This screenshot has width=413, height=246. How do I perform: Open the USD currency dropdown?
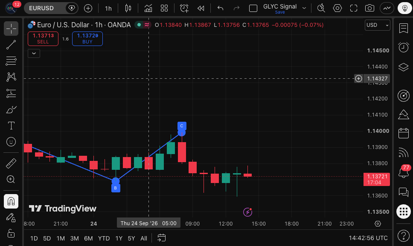tap(377, 25)
